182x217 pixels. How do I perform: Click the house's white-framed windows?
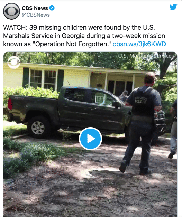pyautogui.click(x=43, y=79)
